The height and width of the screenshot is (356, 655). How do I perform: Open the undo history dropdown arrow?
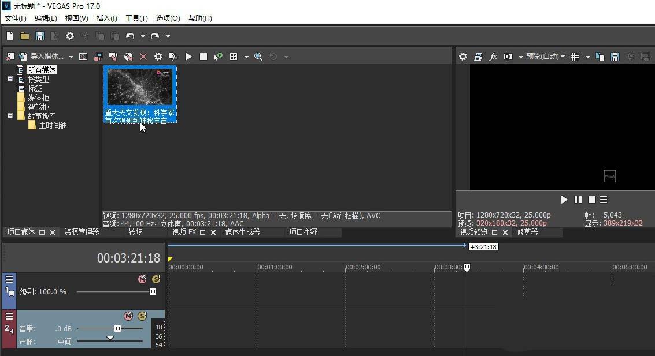pos(143,36)
